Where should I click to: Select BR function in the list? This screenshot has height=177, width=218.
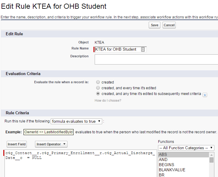click(184, 175)
